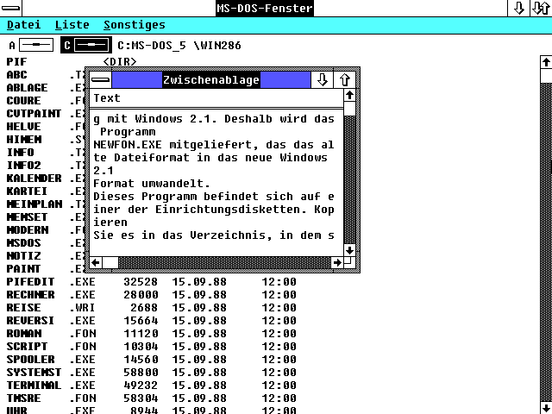Click Zwischenablage vertical scroll thumb
This screenshot has width=552, height=414.
click(349, 109)
